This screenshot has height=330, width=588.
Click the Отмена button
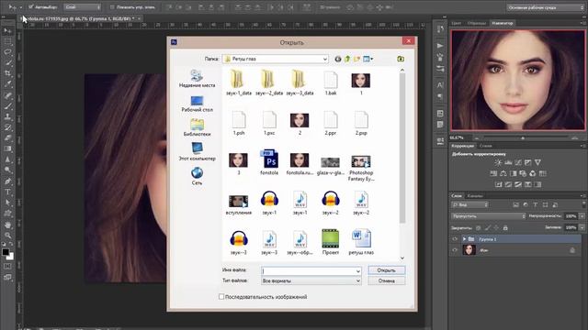pos(386,280)
